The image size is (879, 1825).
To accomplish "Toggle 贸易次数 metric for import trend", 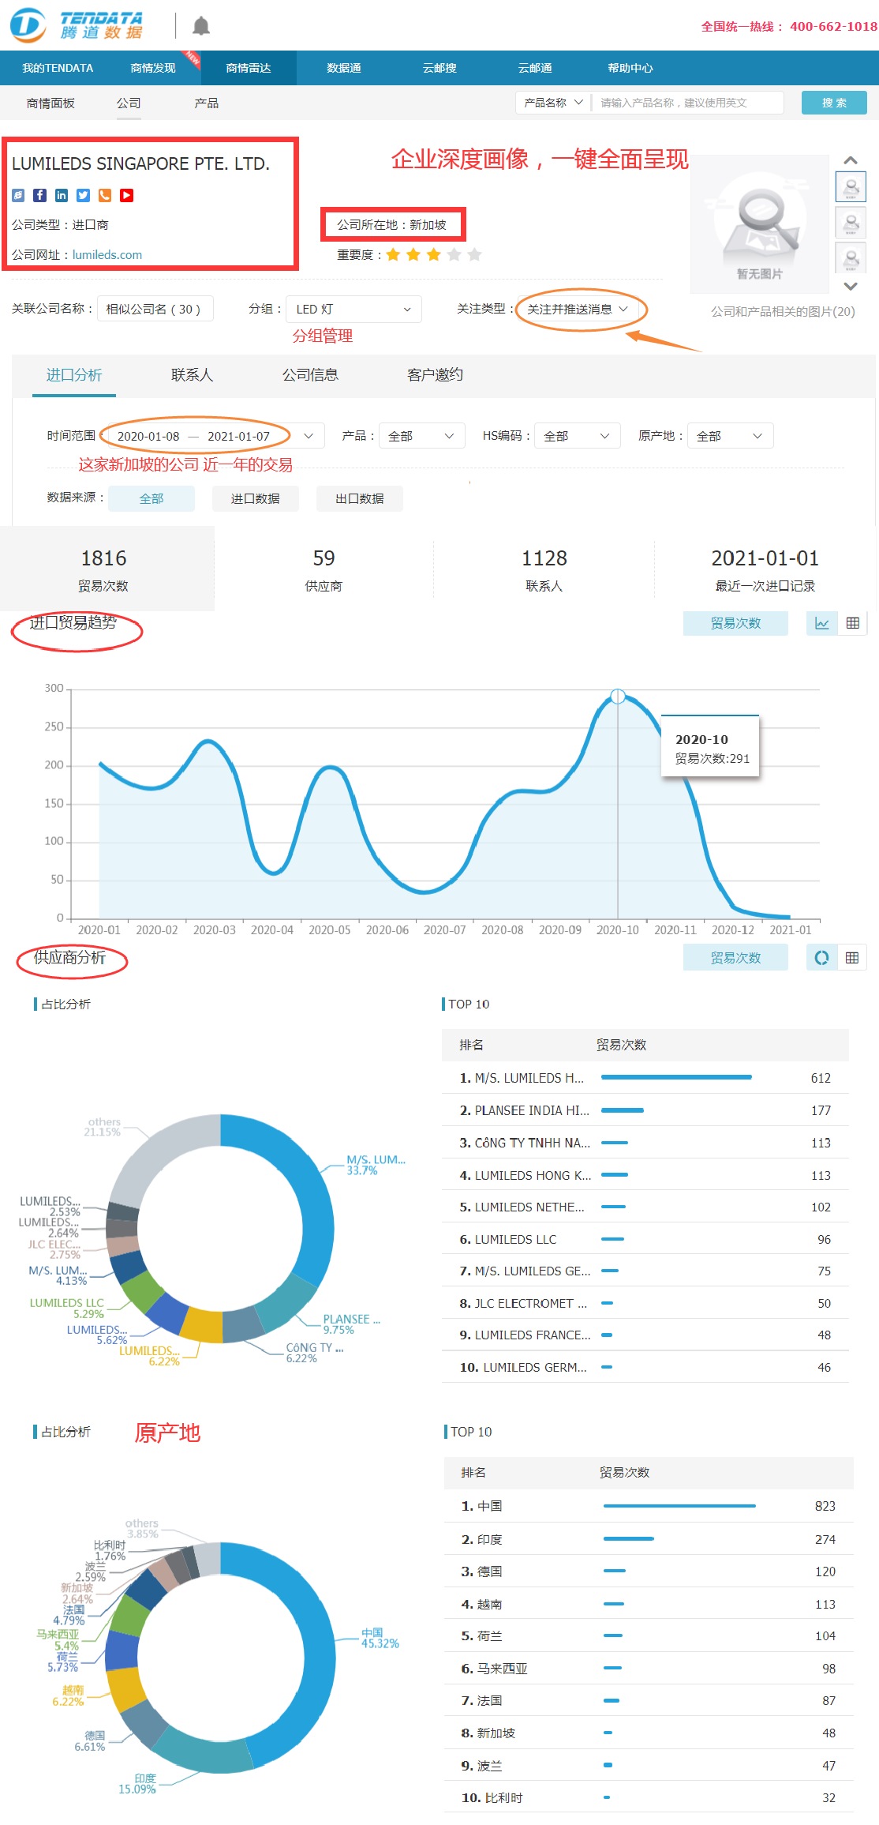I will click(x=735, y=623).
